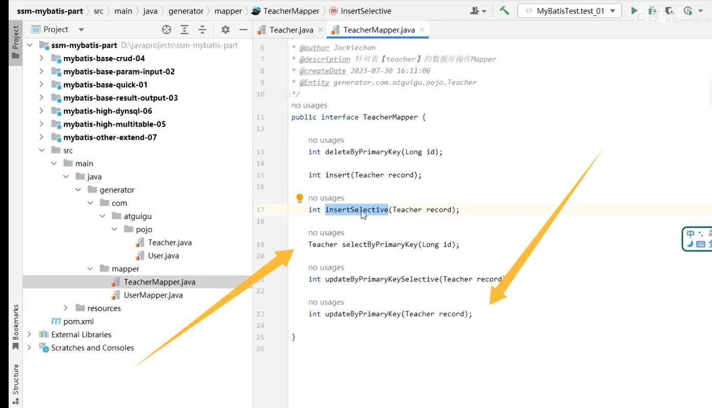Click 'no usages' hint above updateByPrimaryKey
Screen dimensions: 712x408
coord(326,302)
